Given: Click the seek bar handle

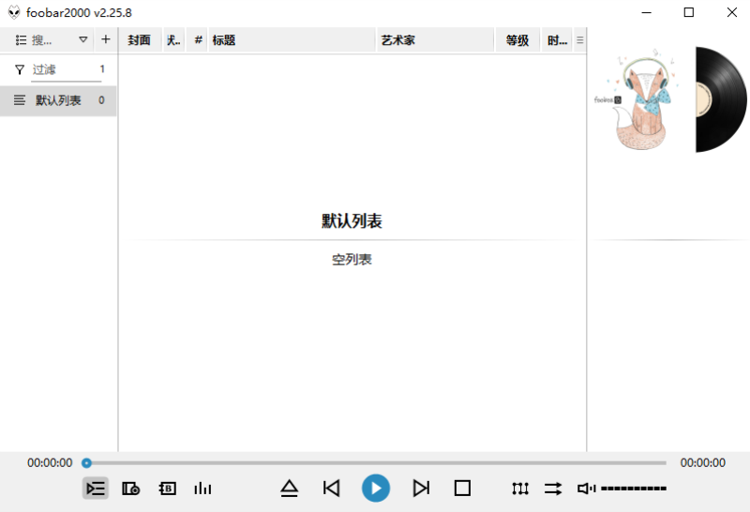Looking at the screenshot, I should point(86,462).
